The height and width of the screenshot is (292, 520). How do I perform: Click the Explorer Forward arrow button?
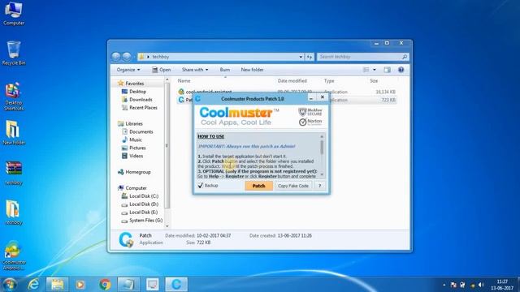click(x=127, y=57)
